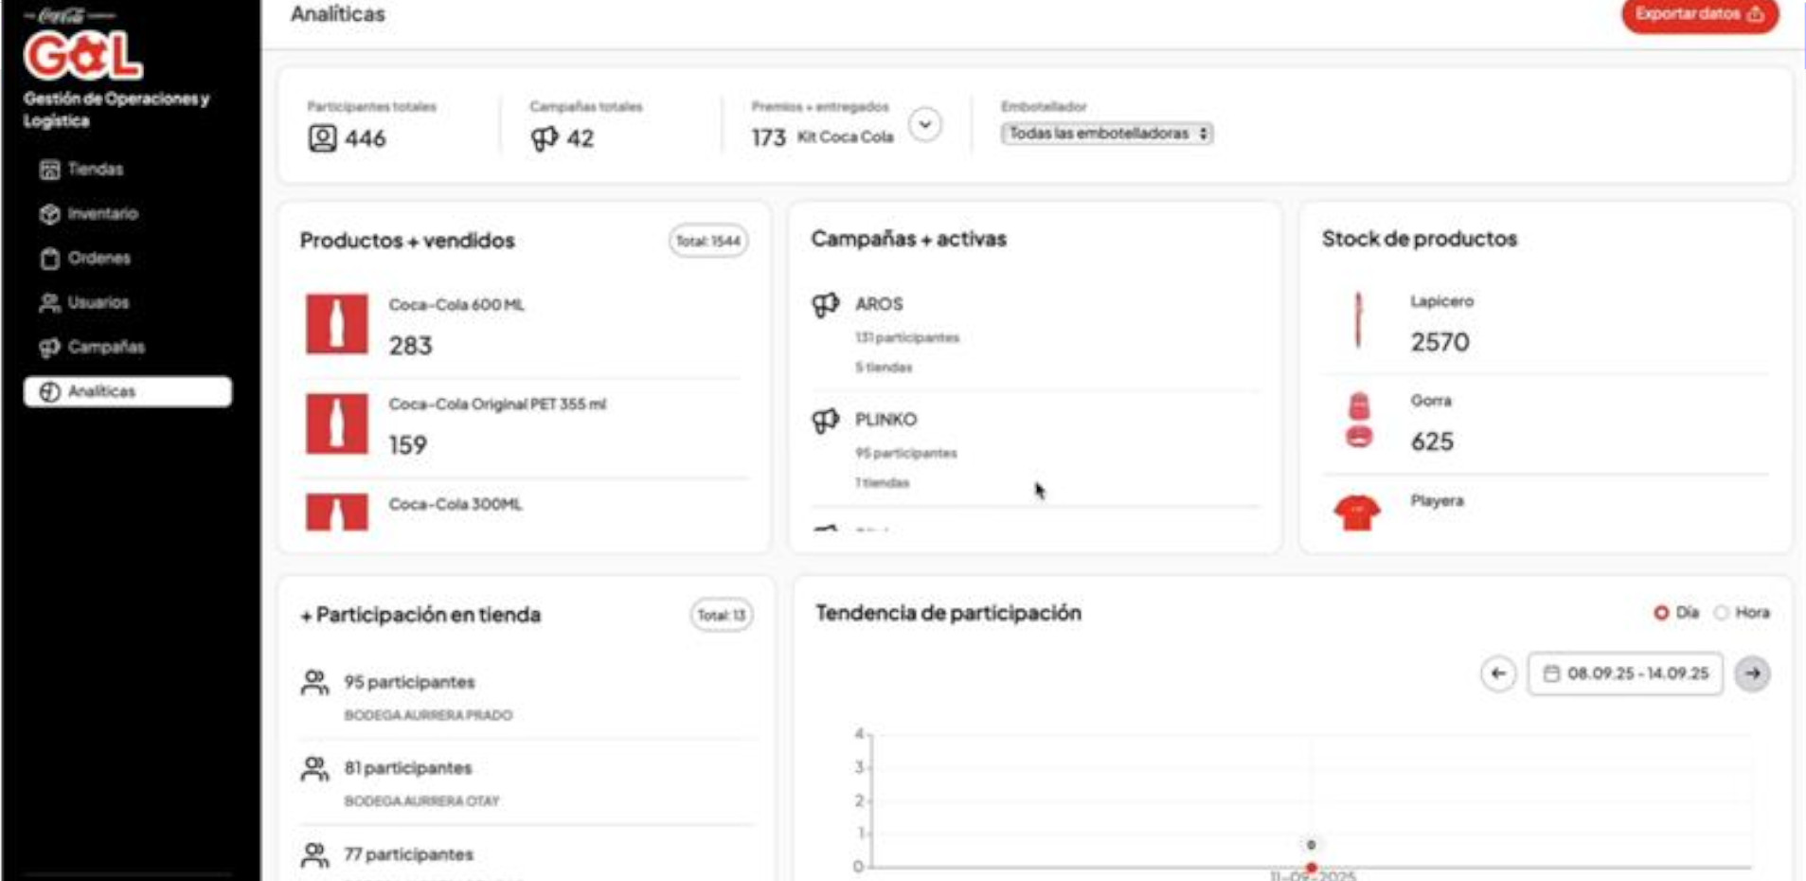This screenshot has height=881, width=1806.
Task: Open the Campañas menu entry
Action: coord(104,347)
